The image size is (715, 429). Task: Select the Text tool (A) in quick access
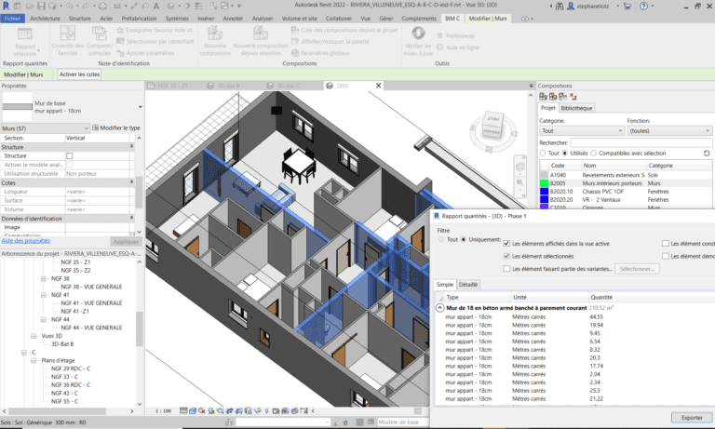156,6
